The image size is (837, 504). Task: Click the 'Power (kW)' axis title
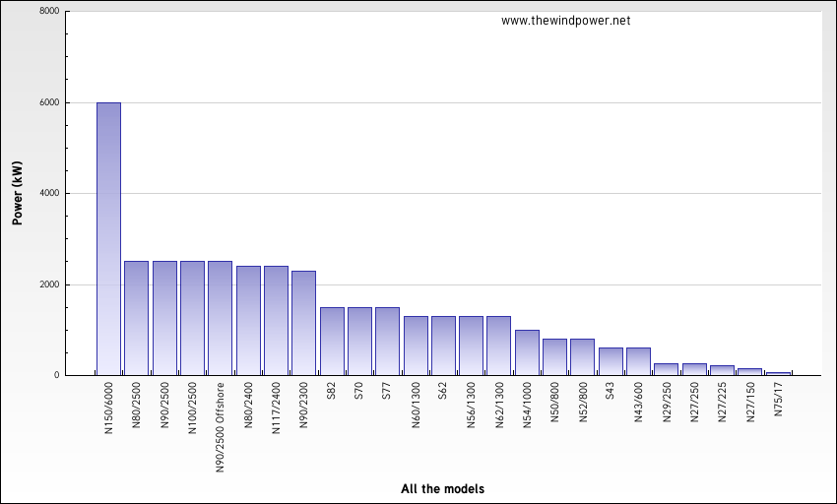(x=18, y=193)
